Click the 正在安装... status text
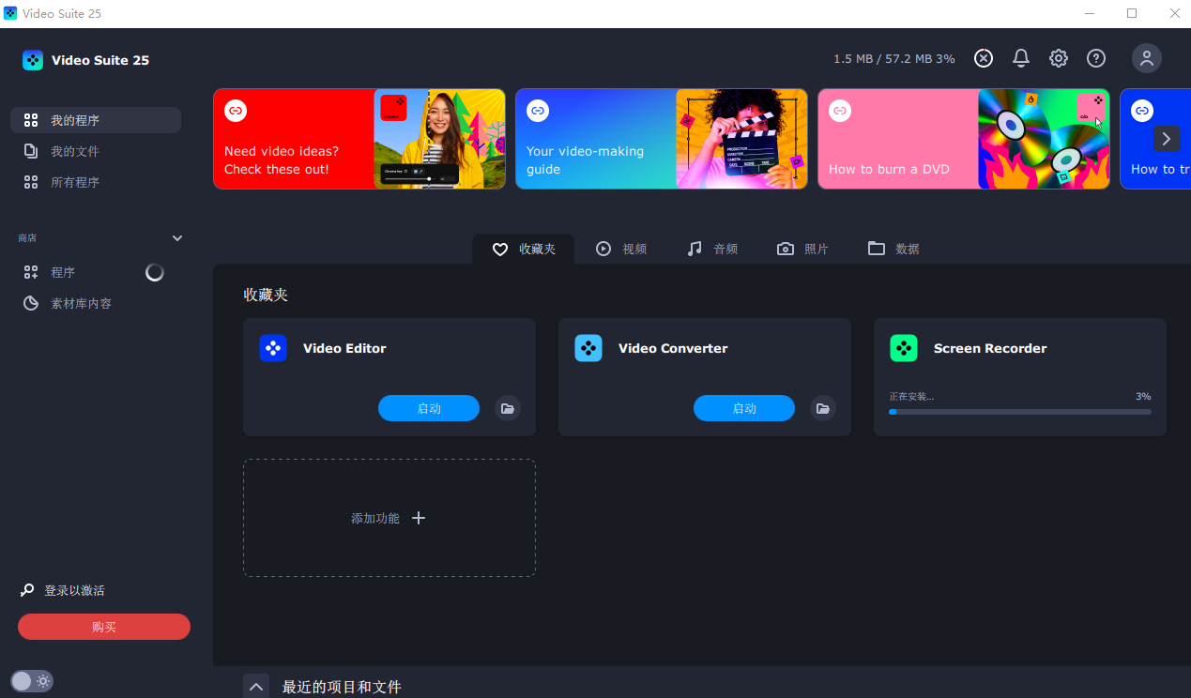Viewport: 1191px width, 698px height. pos(911,397)
